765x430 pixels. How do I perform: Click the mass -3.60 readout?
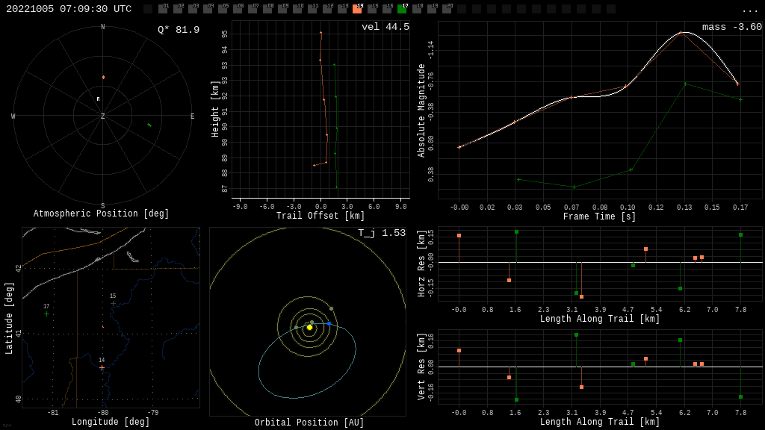point(732,27)
